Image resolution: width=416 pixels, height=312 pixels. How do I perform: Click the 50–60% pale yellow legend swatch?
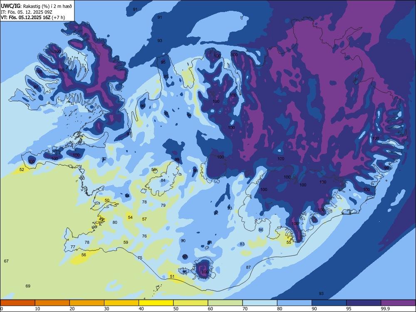[x=191, y=303]
